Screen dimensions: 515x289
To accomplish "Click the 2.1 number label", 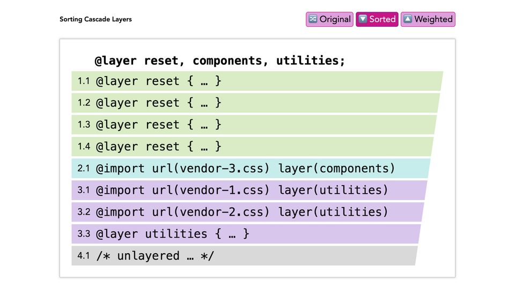I will pos(84,169).
